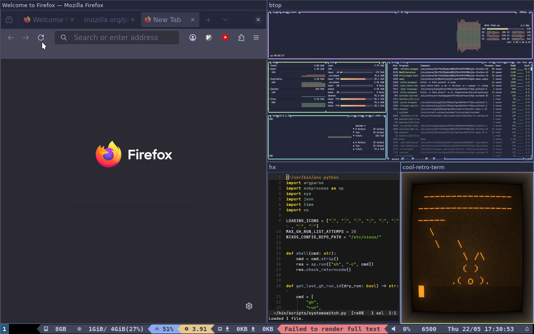This screenshot has width=534, height=334.
Task: Open a new tab with plus button
Action: [209, 20]
